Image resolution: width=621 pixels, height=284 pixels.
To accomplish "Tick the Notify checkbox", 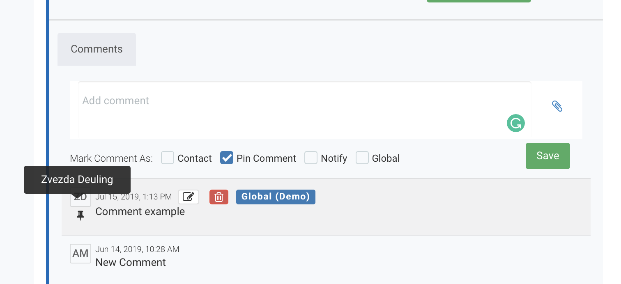I will click(x=311, y=158).
